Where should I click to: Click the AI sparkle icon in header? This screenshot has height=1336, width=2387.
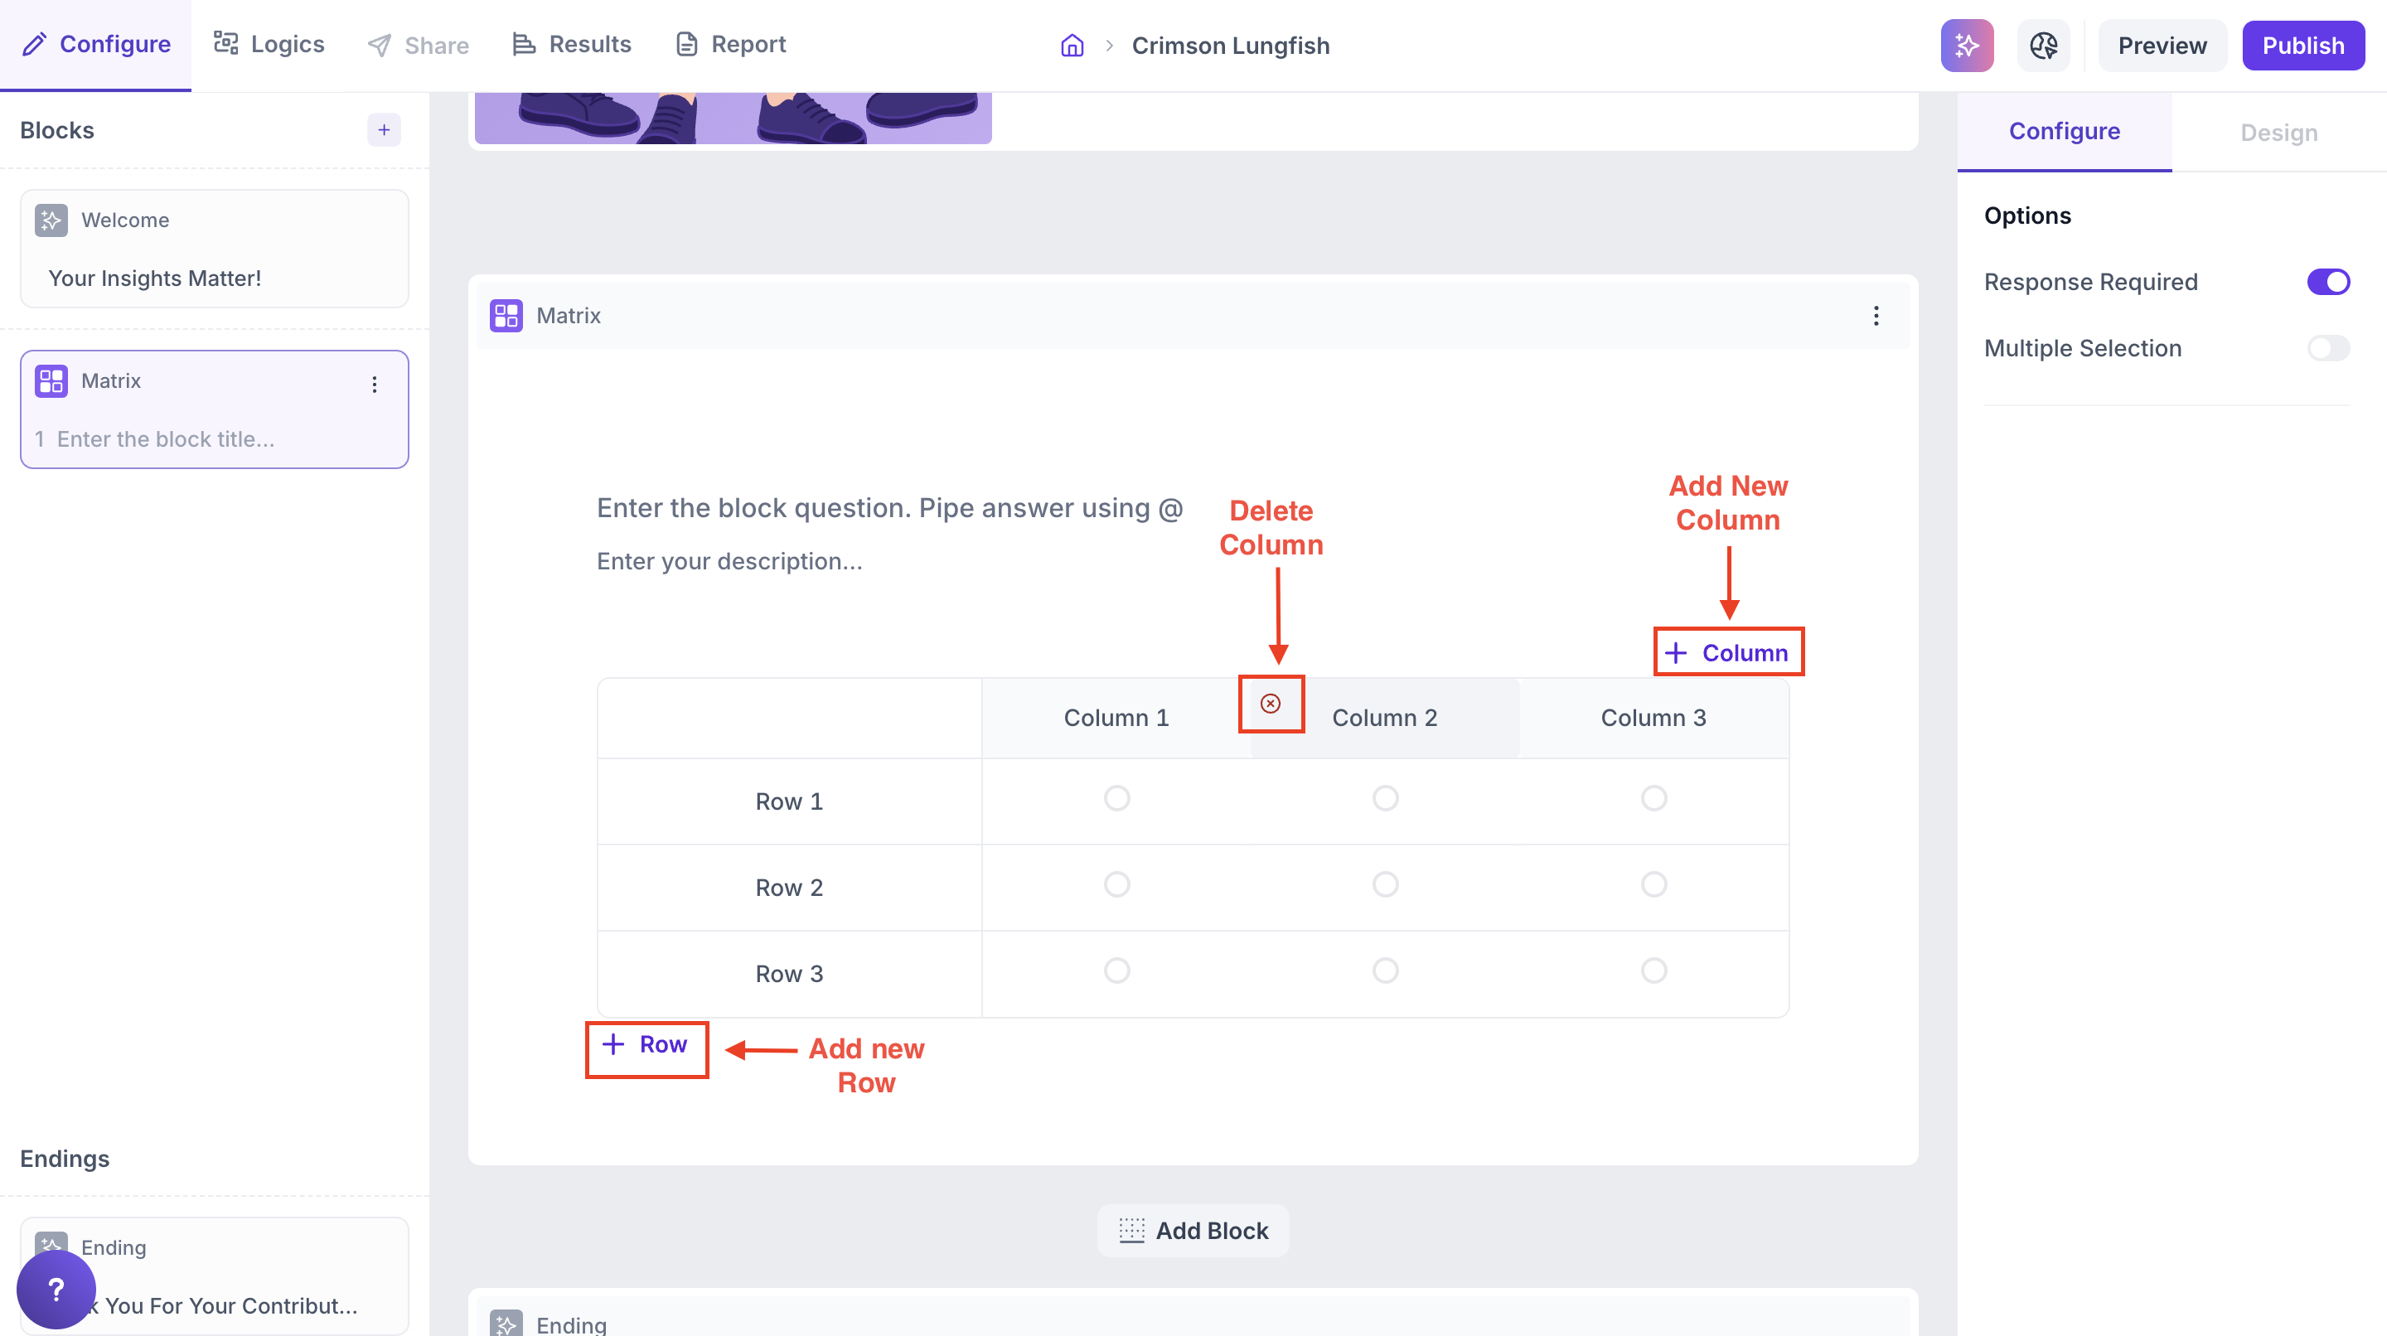[1966, 46]
